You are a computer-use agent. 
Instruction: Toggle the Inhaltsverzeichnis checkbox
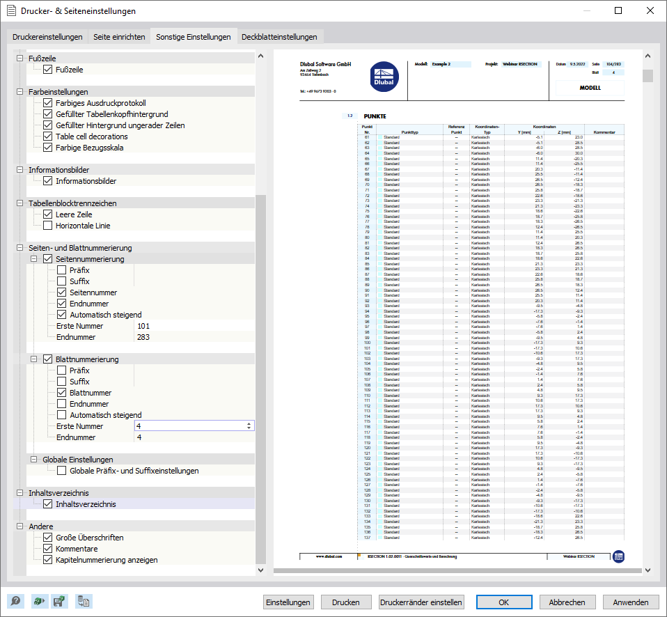tap(47, 503)
